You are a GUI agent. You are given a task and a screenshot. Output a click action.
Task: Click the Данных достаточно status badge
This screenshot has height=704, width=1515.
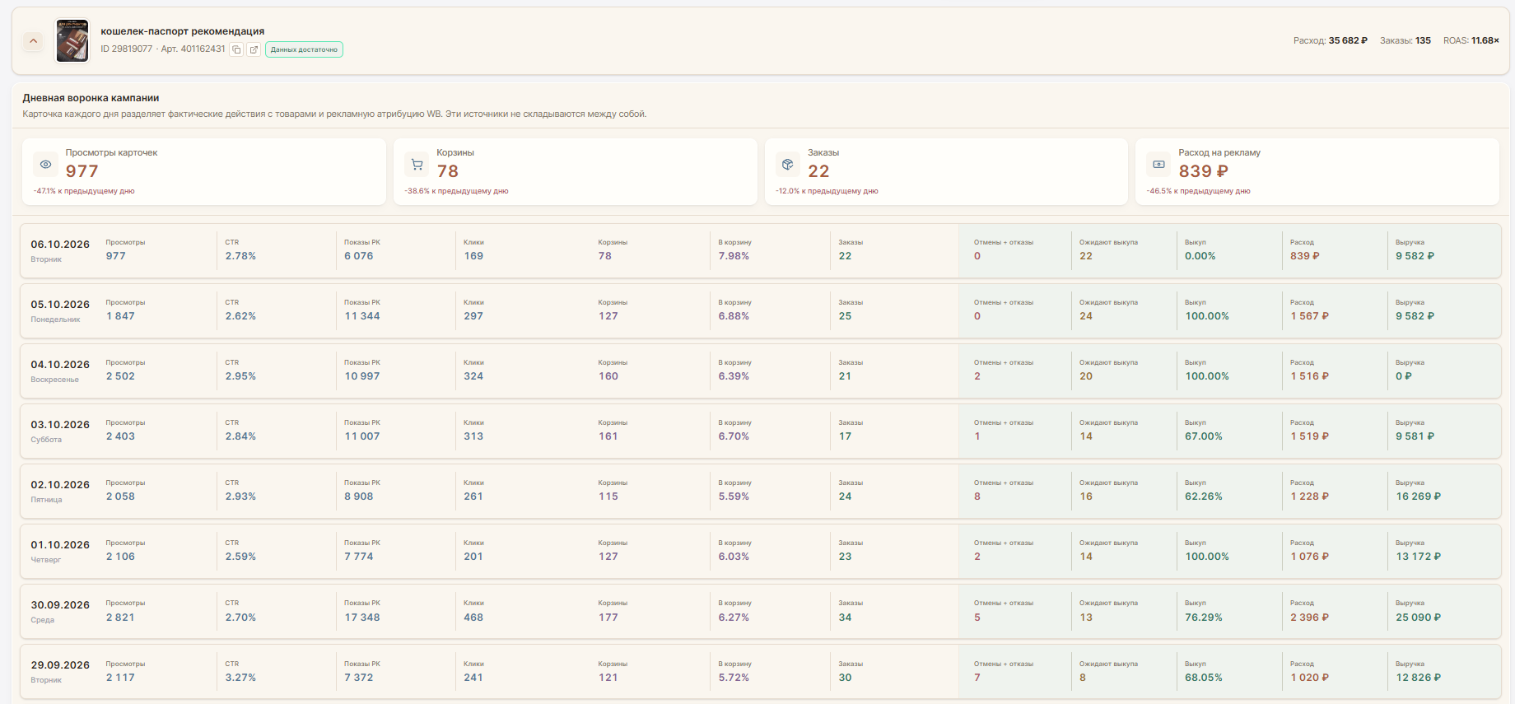pyautogui.click(x=304, y=49)
